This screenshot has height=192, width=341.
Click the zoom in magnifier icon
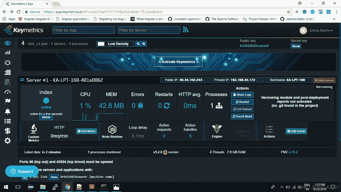tap(144, 44)
